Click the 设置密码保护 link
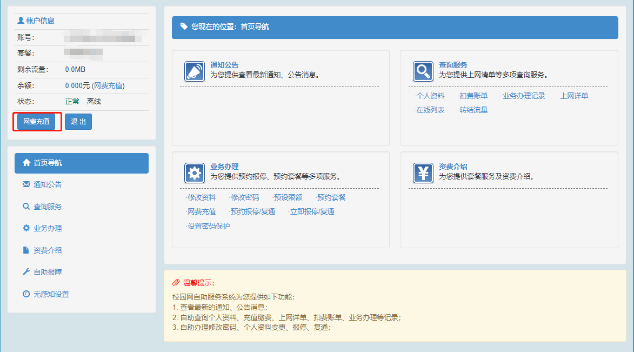 click(208, 226)
